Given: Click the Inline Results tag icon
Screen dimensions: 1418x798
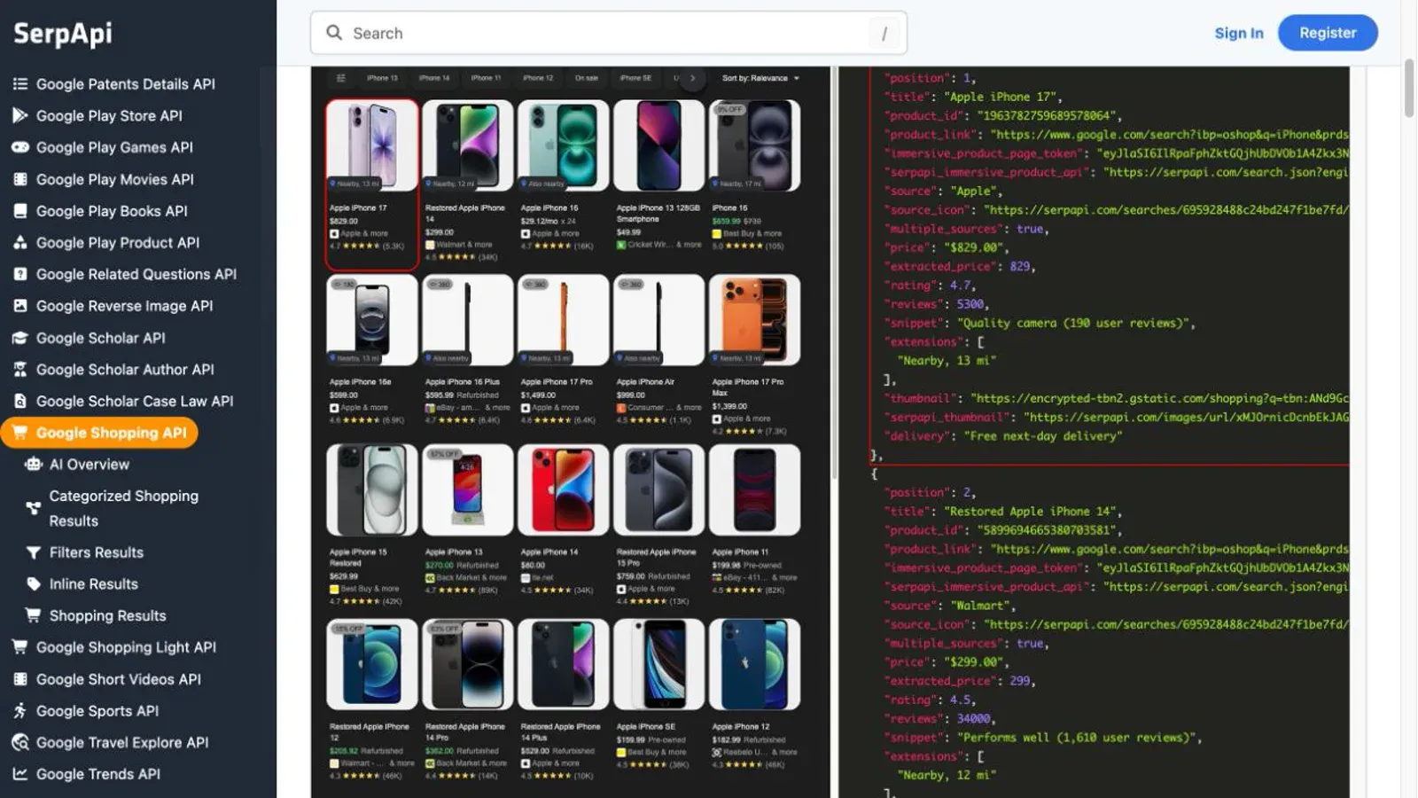Looking at the screenshot, I should 34,584.
